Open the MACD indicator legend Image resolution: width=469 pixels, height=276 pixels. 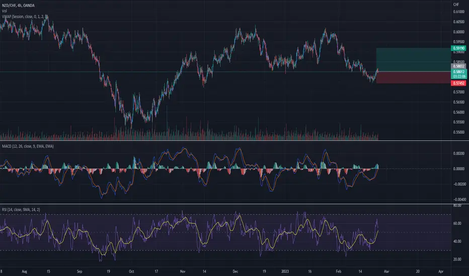pos(28,146)
